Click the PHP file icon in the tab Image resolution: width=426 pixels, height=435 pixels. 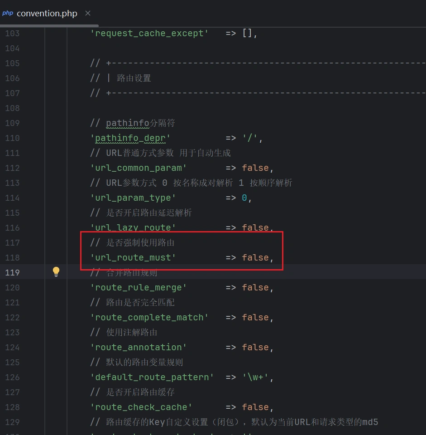8,13
